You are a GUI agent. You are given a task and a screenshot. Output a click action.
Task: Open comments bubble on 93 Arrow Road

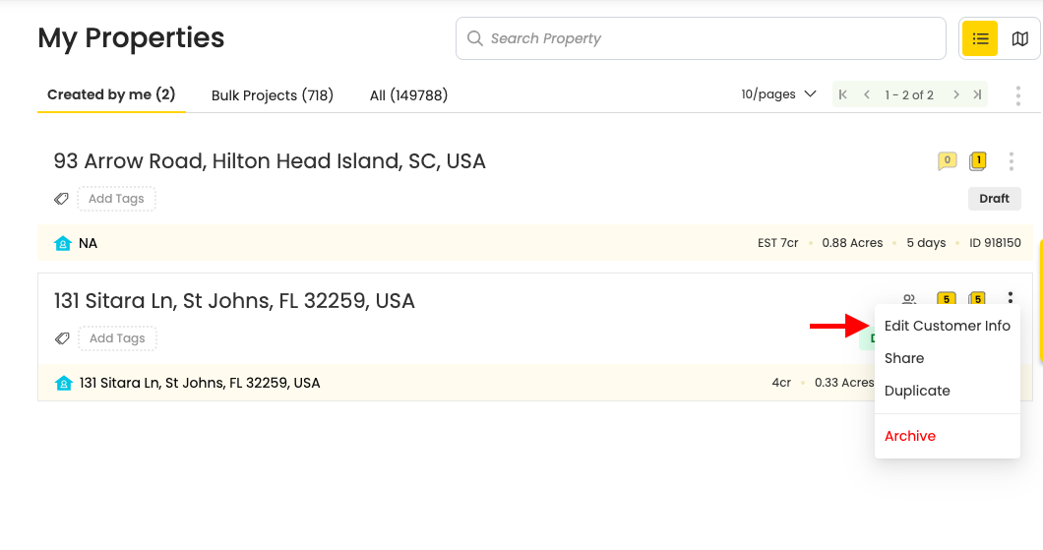click(x=948, y=161)
